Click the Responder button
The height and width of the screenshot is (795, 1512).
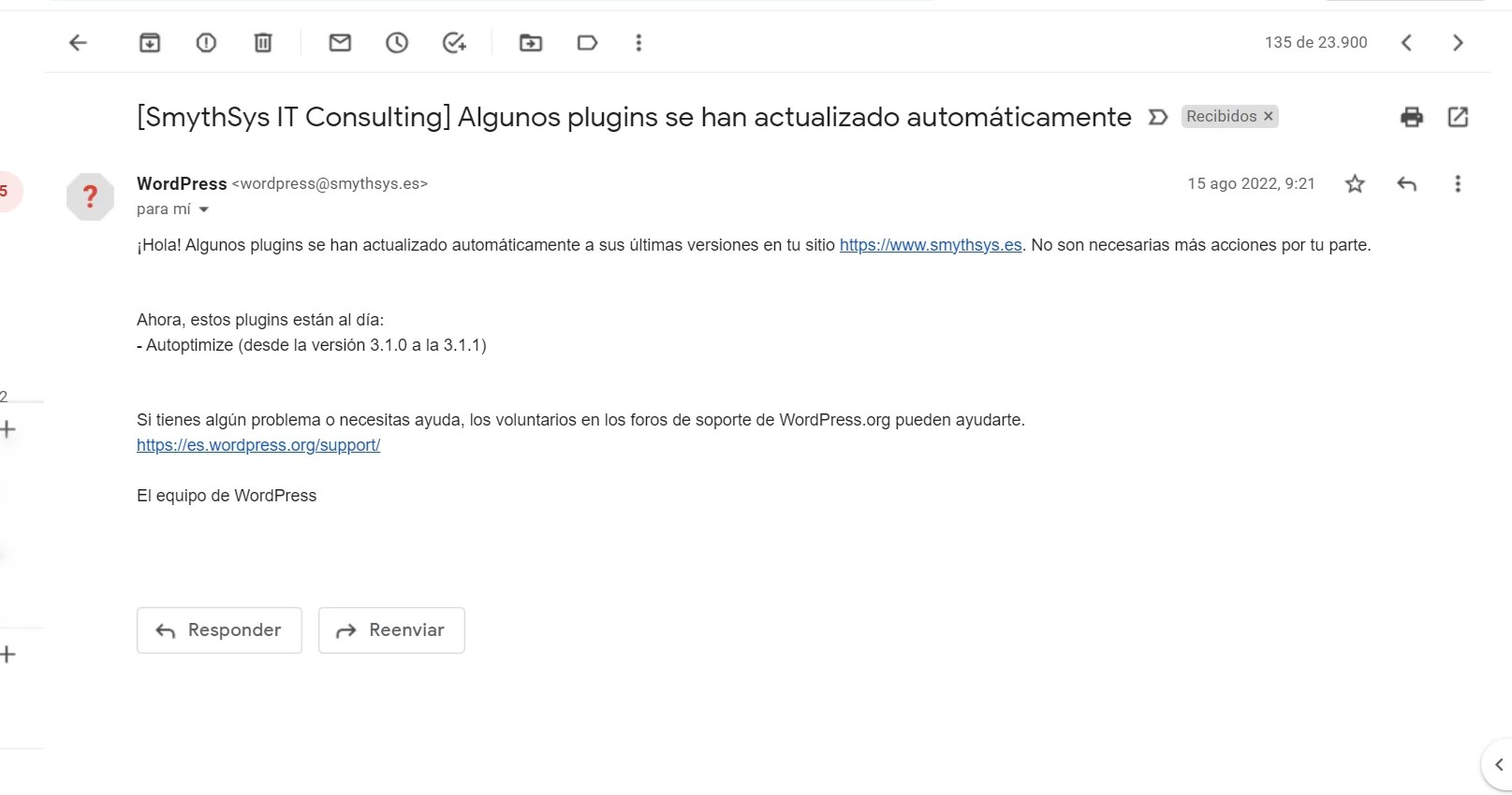pyautogui.click(x=219, y=630)
